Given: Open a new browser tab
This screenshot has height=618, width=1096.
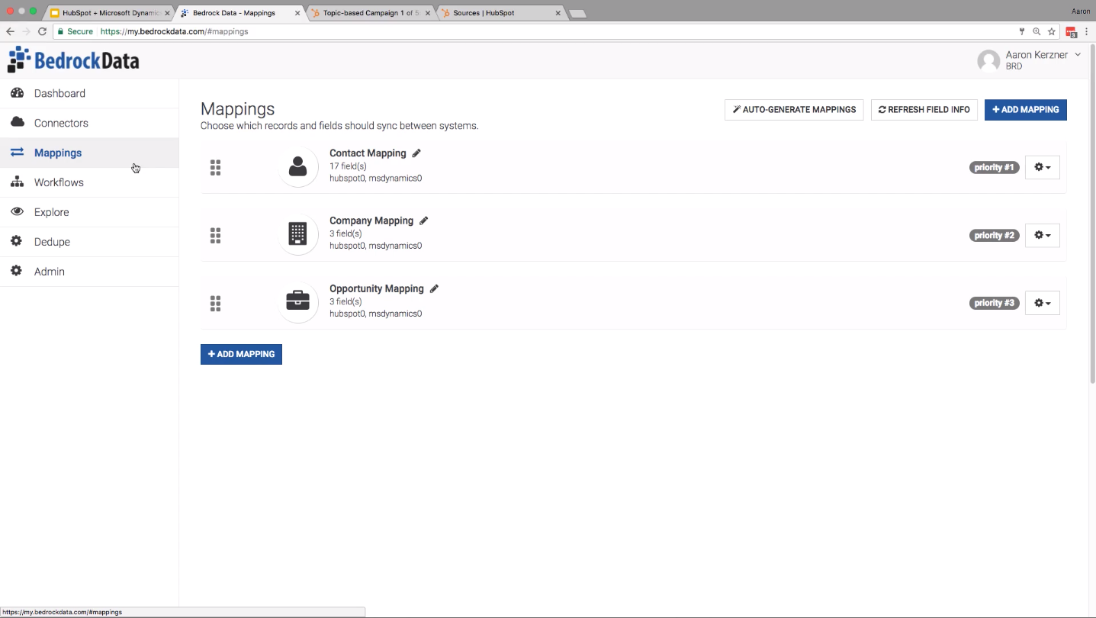Looking at the screenshot, I should 577,14.
